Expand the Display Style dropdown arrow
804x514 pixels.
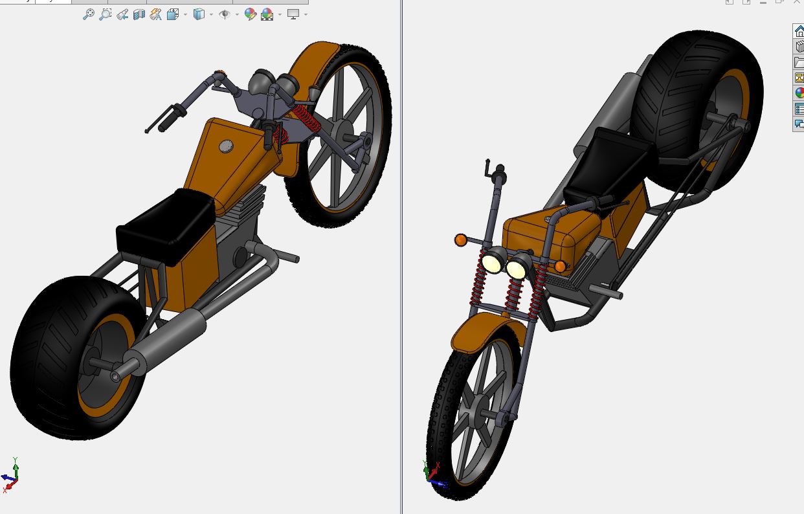211,14
